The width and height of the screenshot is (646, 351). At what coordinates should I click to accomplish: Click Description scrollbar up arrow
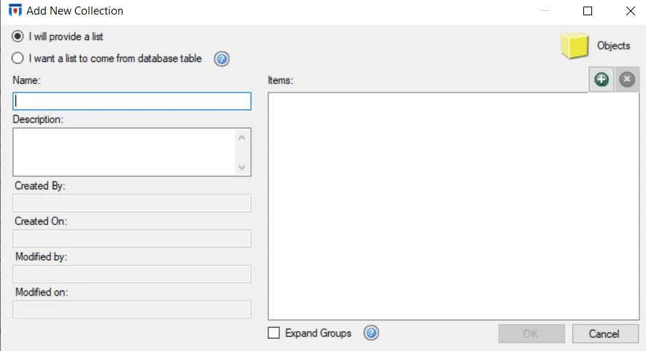[242, 138]
